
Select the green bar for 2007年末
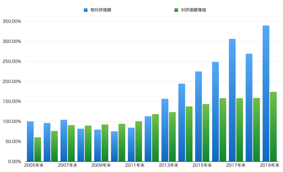pos(71,143)
